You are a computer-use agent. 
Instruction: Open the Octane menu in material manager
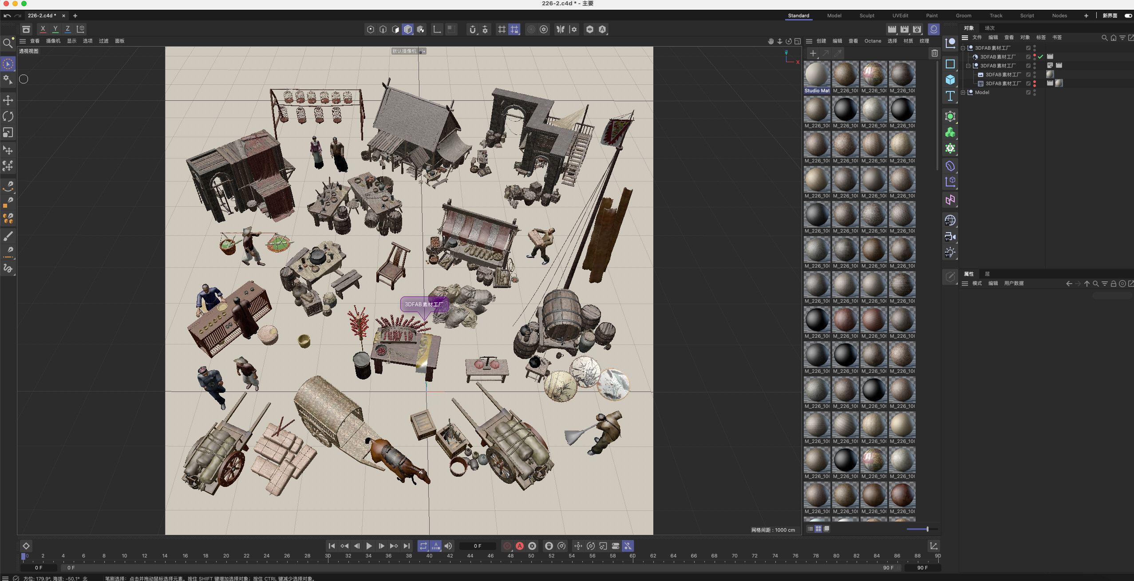tap(873, 41)
